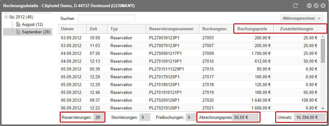Sort by the Buchungspreis column header
The width and height of the screenshot is (329, 126).
[x=253, y=29]
